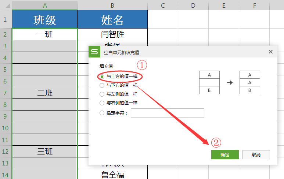Image resolution: width=284 pixels, height=179 pixels.
Task: Click the 姓名 header cell
Action: pos(112,19)
